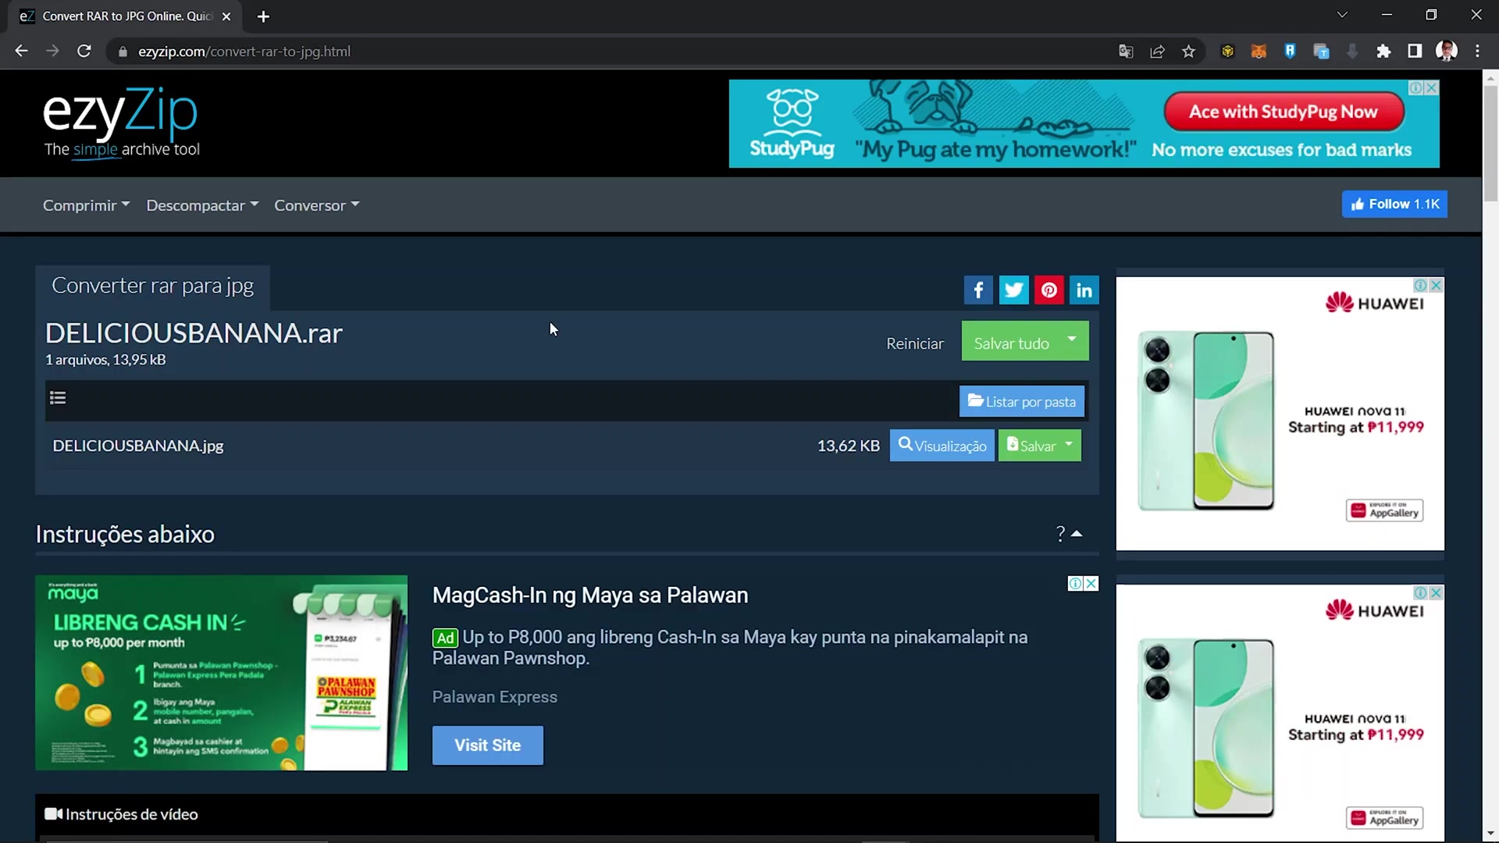
Task: Open the Extensions puzzle icon
Action: coord(1383,52)
